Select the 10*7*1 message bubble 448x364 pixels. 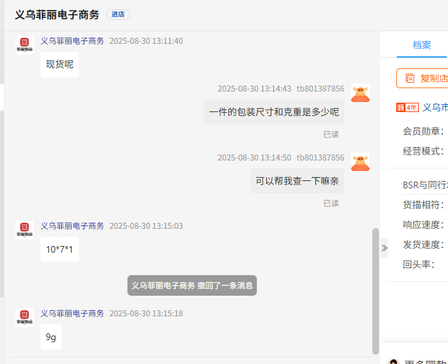point(60,249)
